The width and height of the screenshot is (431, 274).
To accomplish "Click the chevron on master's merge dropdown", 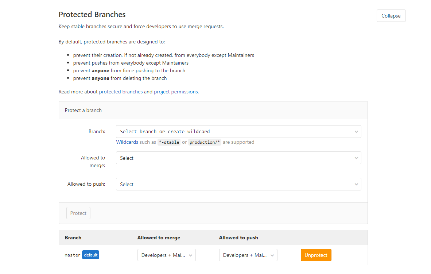I will tap(191, 255).
